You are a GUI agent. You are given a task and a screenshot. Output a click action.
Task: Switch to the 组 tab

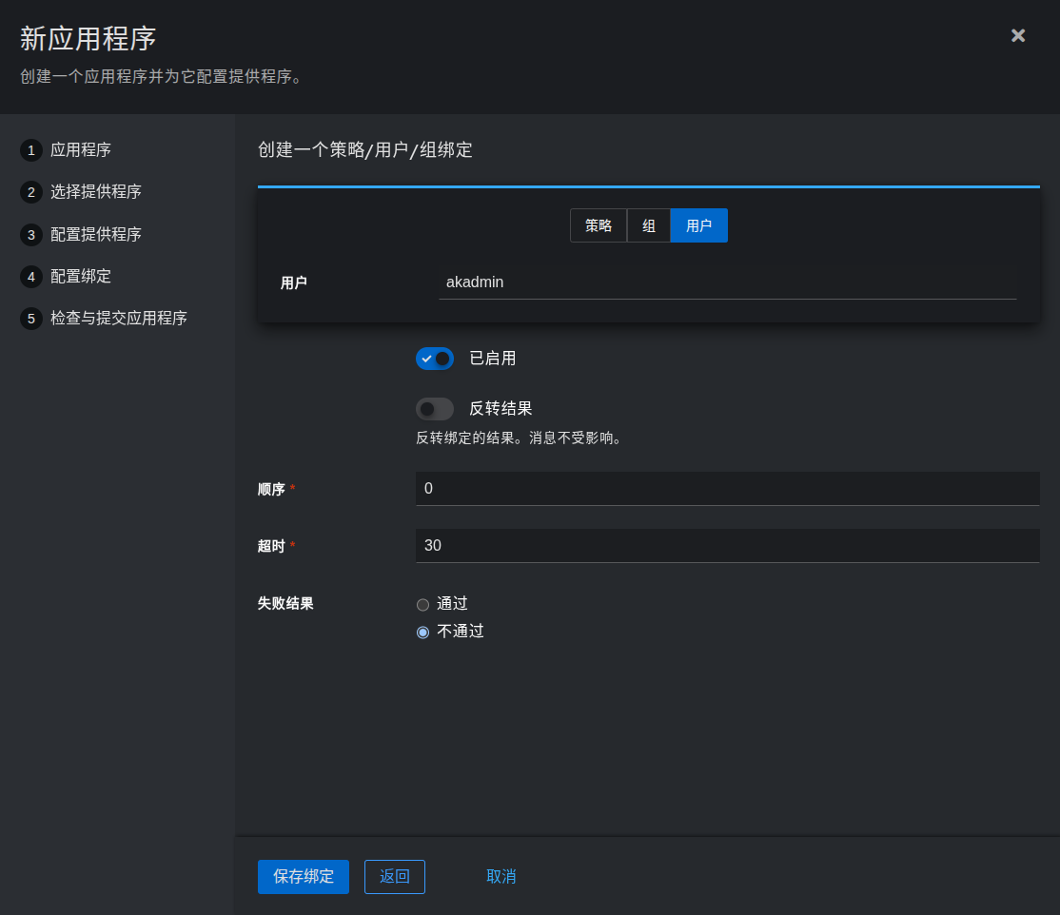pyautogui.click(x=649, y=225)
